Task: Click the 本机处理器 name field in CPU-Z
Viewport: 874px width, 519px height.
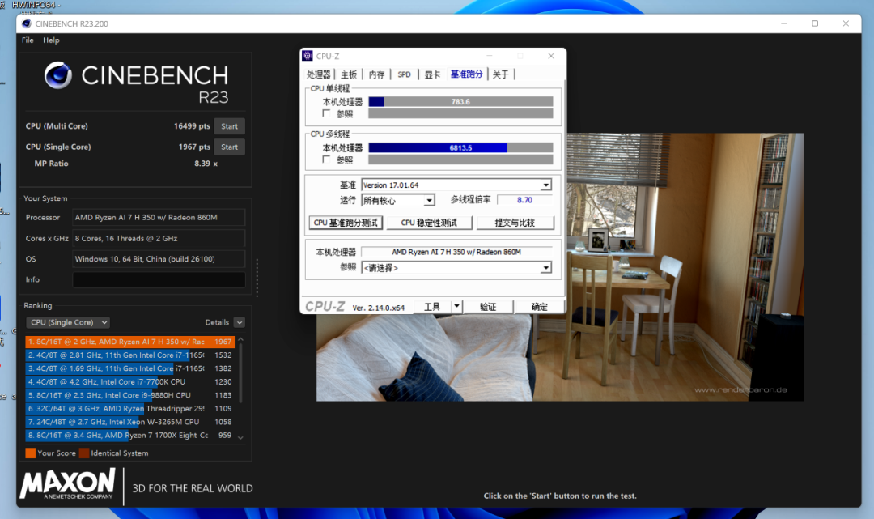Action: click(456, 252)
